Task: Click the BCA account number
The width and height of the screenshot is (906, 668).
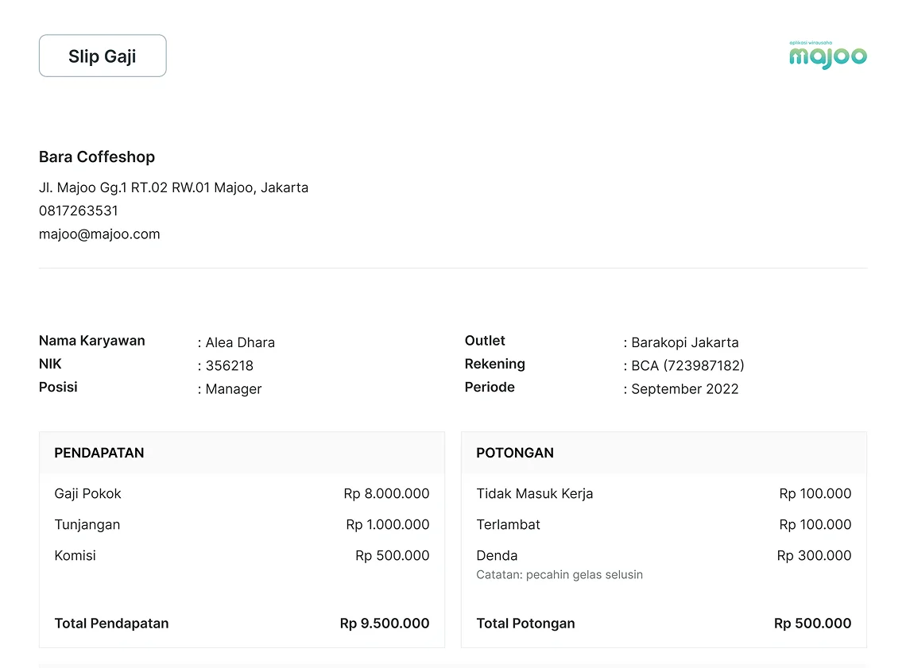Action: point(687,366)
